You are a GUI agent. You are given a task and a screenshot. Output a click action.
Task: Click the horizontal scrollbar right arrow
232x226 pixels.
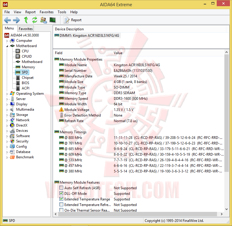pos(221,214)
